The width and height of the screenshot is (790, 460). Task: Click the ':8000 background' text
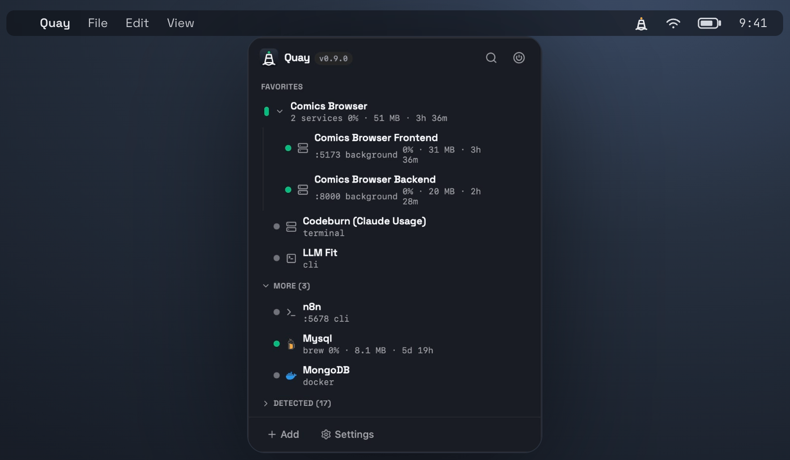click(x=356, y=196)
